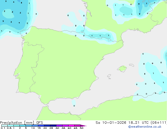Click the '18..21 UTC' time range text
The height and width of the screenshot is (129, 167).
pyautogui.click(x=139, y=123)
